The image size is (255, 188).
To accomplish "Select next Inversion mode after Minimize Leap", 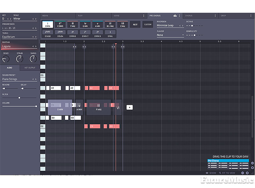I will point(183,26).
